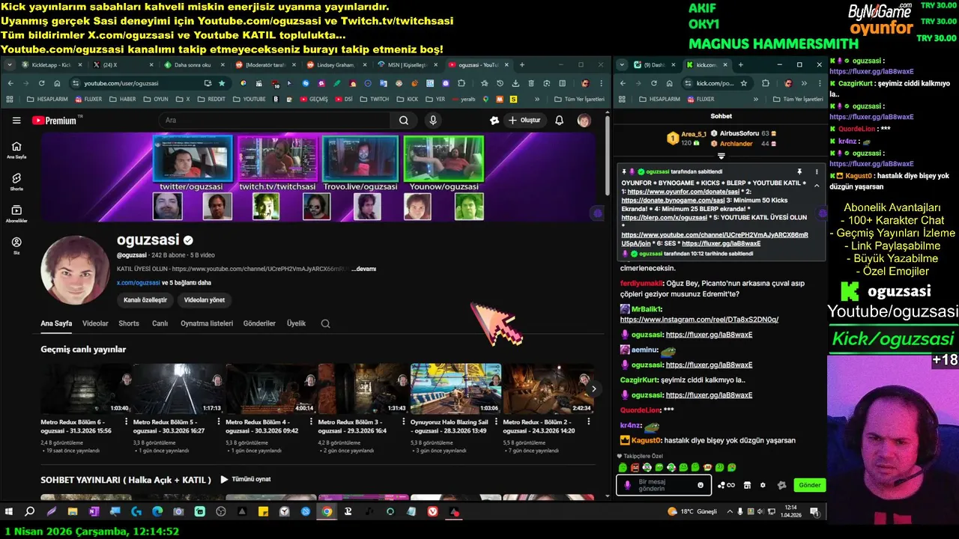Expand channel description with ...devamı
Screen dimensions: 959x539
363,269
